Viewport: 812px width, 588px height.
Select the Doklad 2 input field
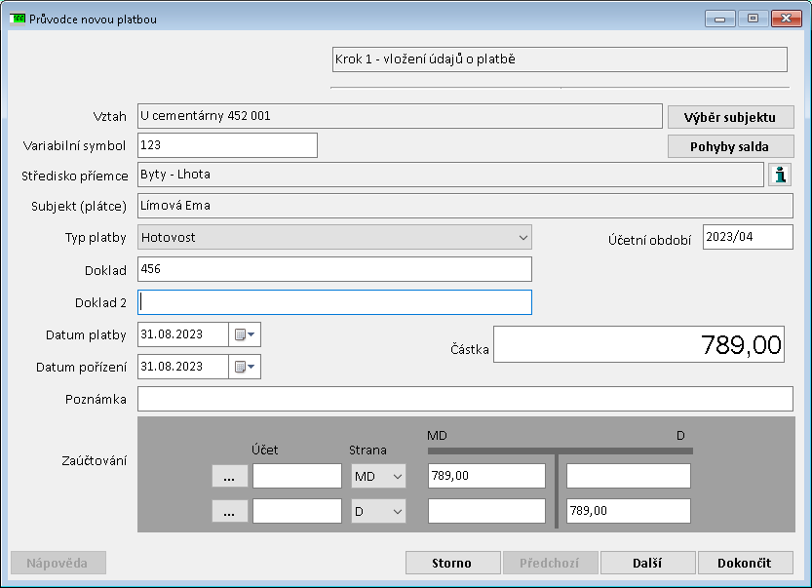pos(334,302)
